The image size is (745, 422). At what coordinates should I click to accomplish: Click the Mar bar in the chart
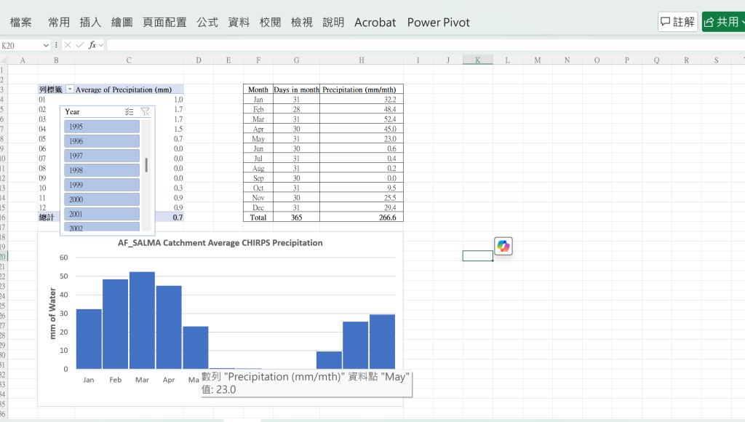coord(142,320)
